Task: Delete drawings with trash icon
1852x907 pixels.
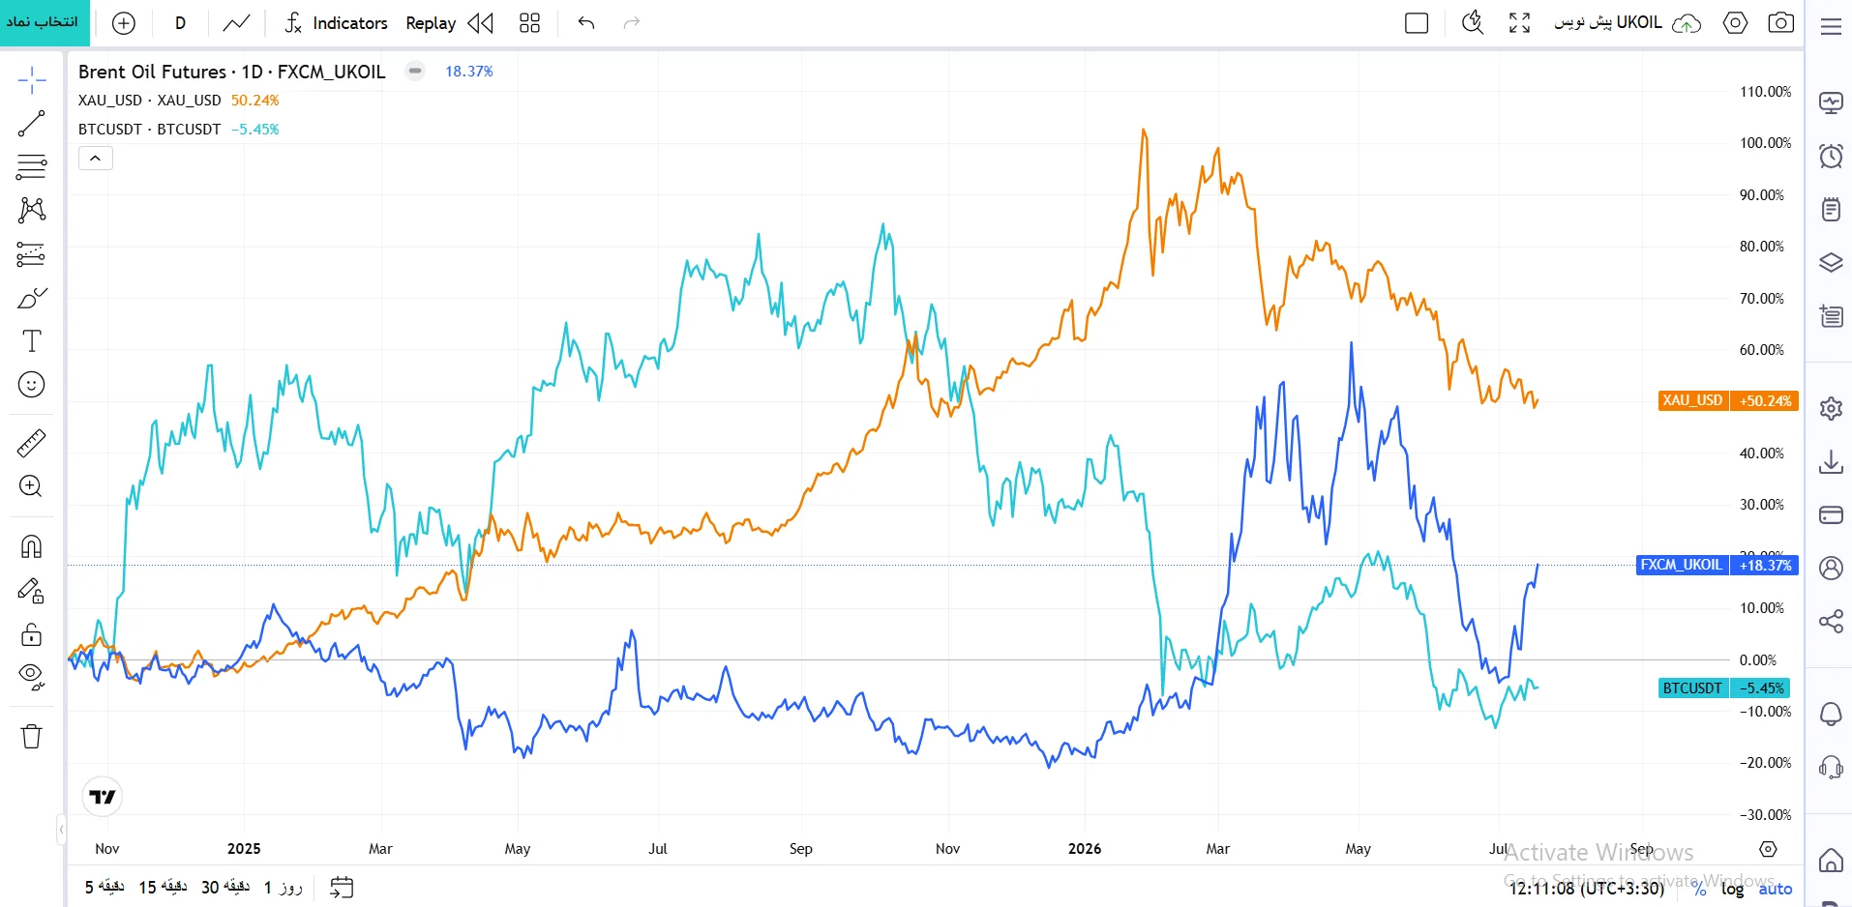Action: (x=31, y=737)
